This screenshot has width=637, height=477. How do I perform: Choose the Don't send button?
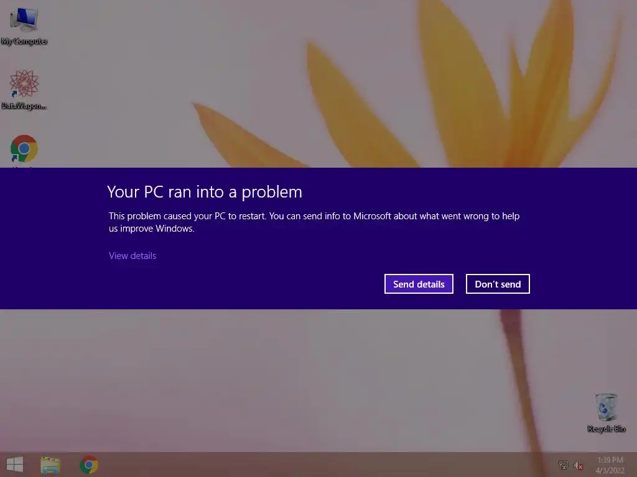498,284
